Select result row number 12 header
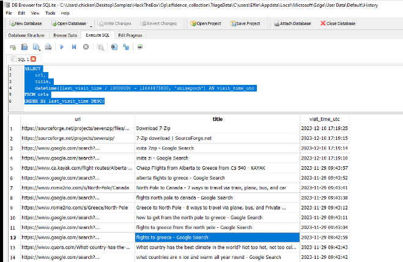The width and height of the screenshot is (403, 262). pos(14,238)
